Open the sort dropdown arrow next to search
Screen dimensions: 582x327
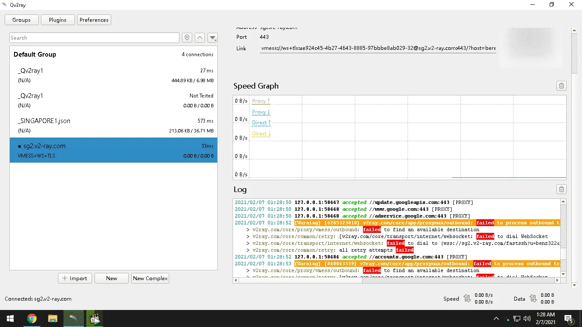coord(213,37)
